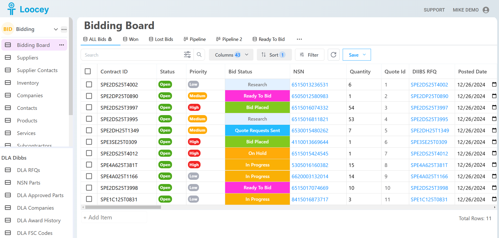The image size is (499, 238).
Task: Open NSN link 4110013669644
Action: point(310,142)
